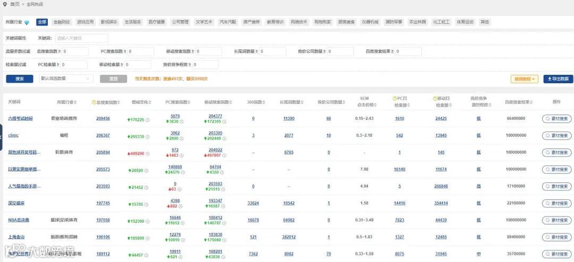
Task: Open the 深空彼岸 keyword link
Action: (16, 203)
